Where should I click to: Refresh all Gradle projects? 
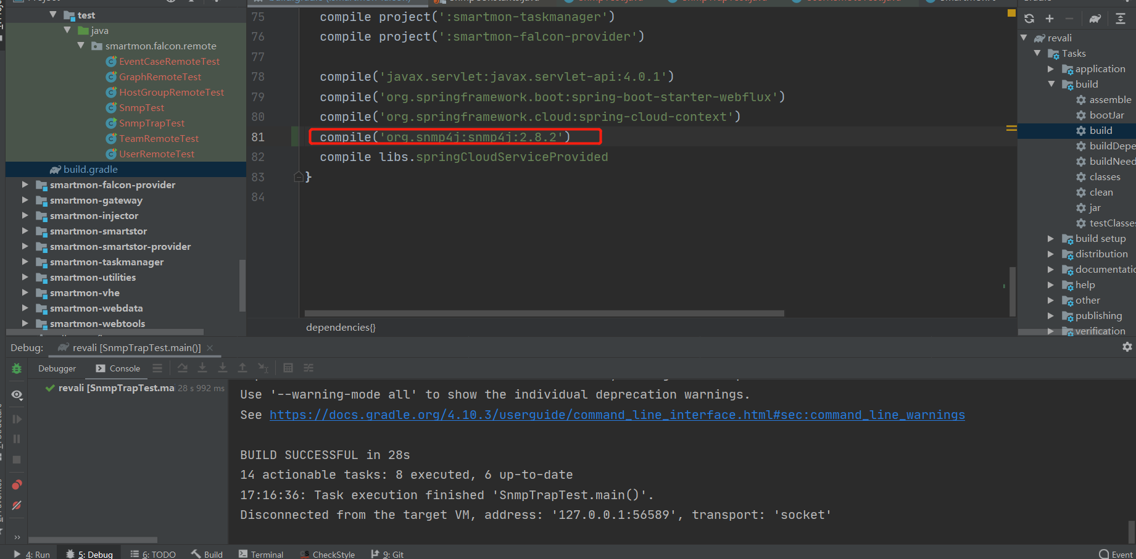(1029, 18)
